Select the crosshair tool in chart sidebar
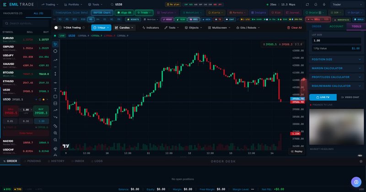Screen dimensions: 366x192 pyautogui.click(x=55, y=51)
